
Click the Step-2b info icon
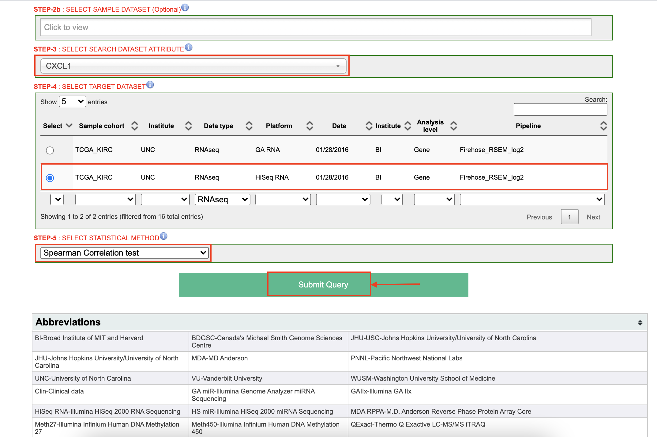pyautogui.click(x=185, y=7)
